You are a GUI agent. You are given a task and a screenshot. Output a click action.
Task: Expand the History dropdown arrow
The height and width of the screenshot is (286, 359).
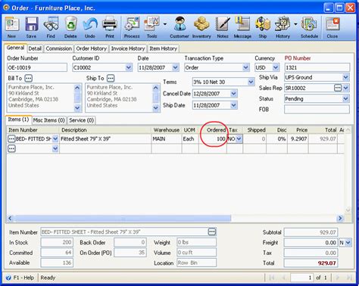(x=295, y=24)
